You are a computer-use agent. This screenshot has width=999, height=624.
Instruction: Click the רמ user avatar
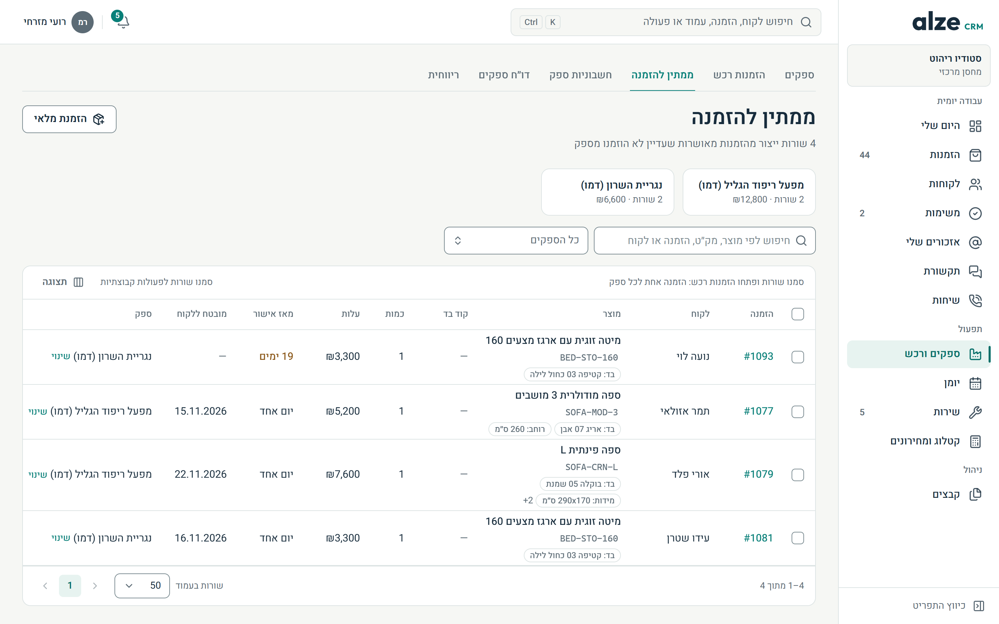(83, 22)
